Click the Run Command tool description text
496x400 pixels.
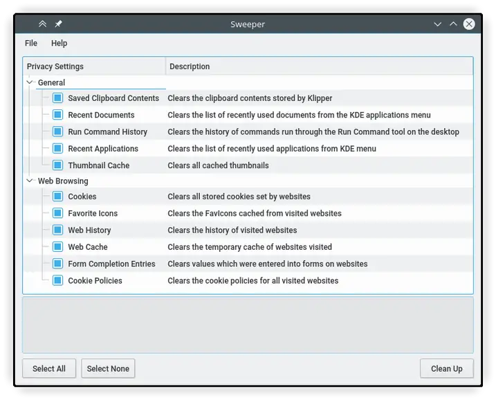[x=313, y=131]
